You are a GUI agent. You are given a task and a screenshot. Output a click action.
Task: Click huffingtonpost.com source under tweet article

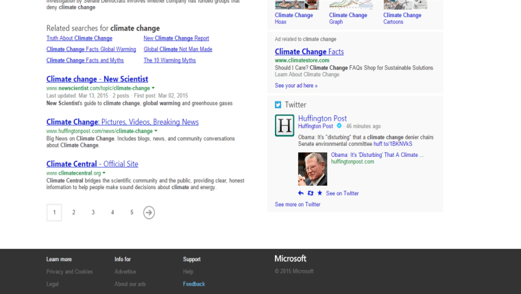(352, 162)
